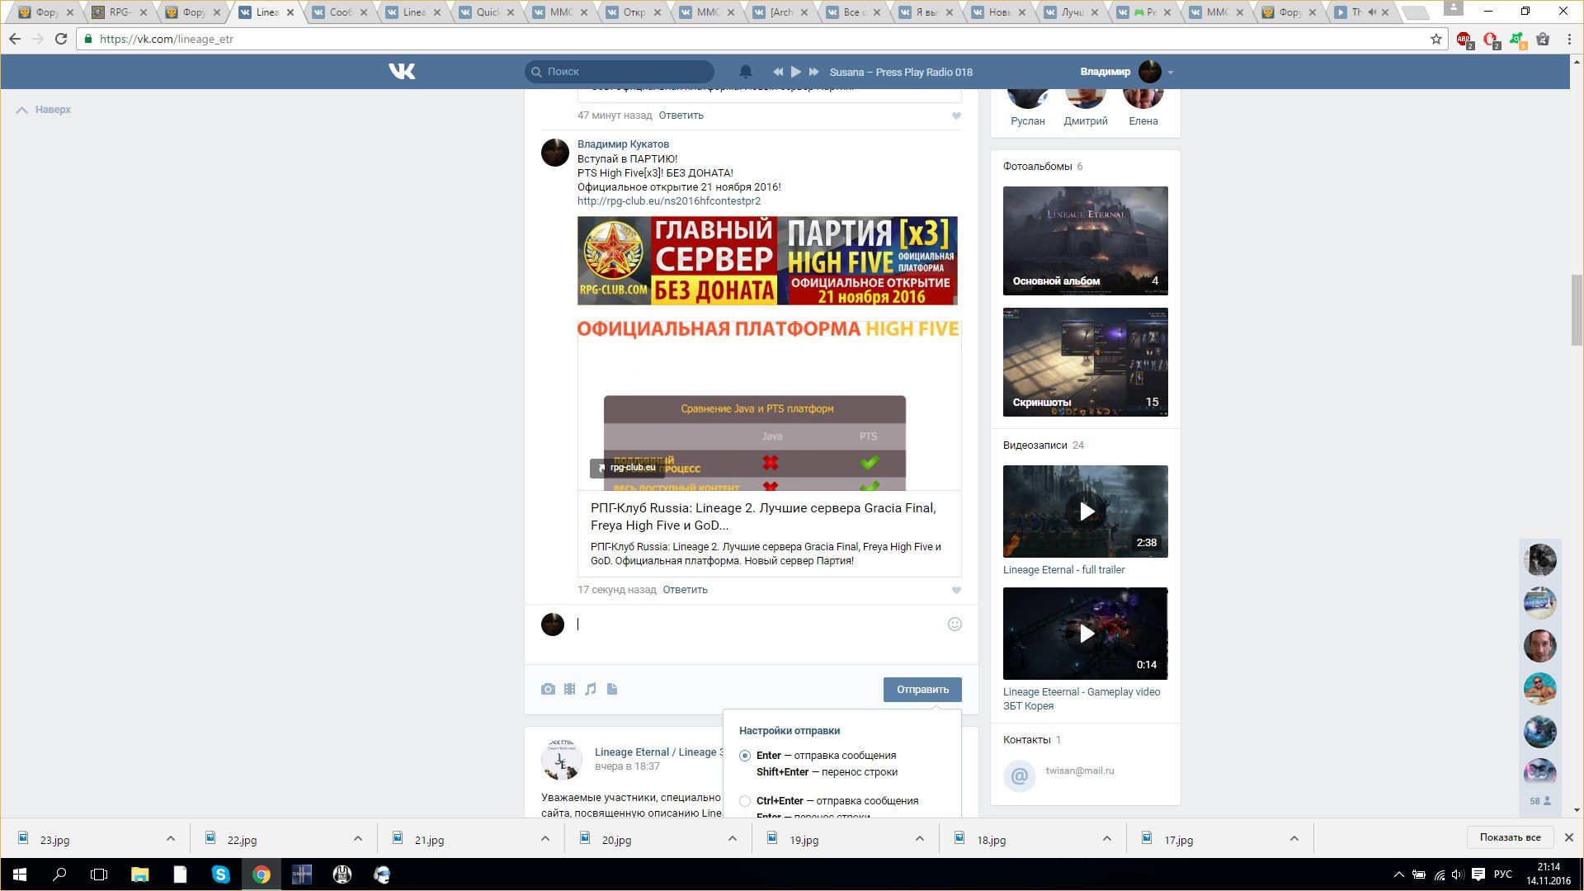Expand the Владимир profile menu arrow

(x=1170, y=73)
